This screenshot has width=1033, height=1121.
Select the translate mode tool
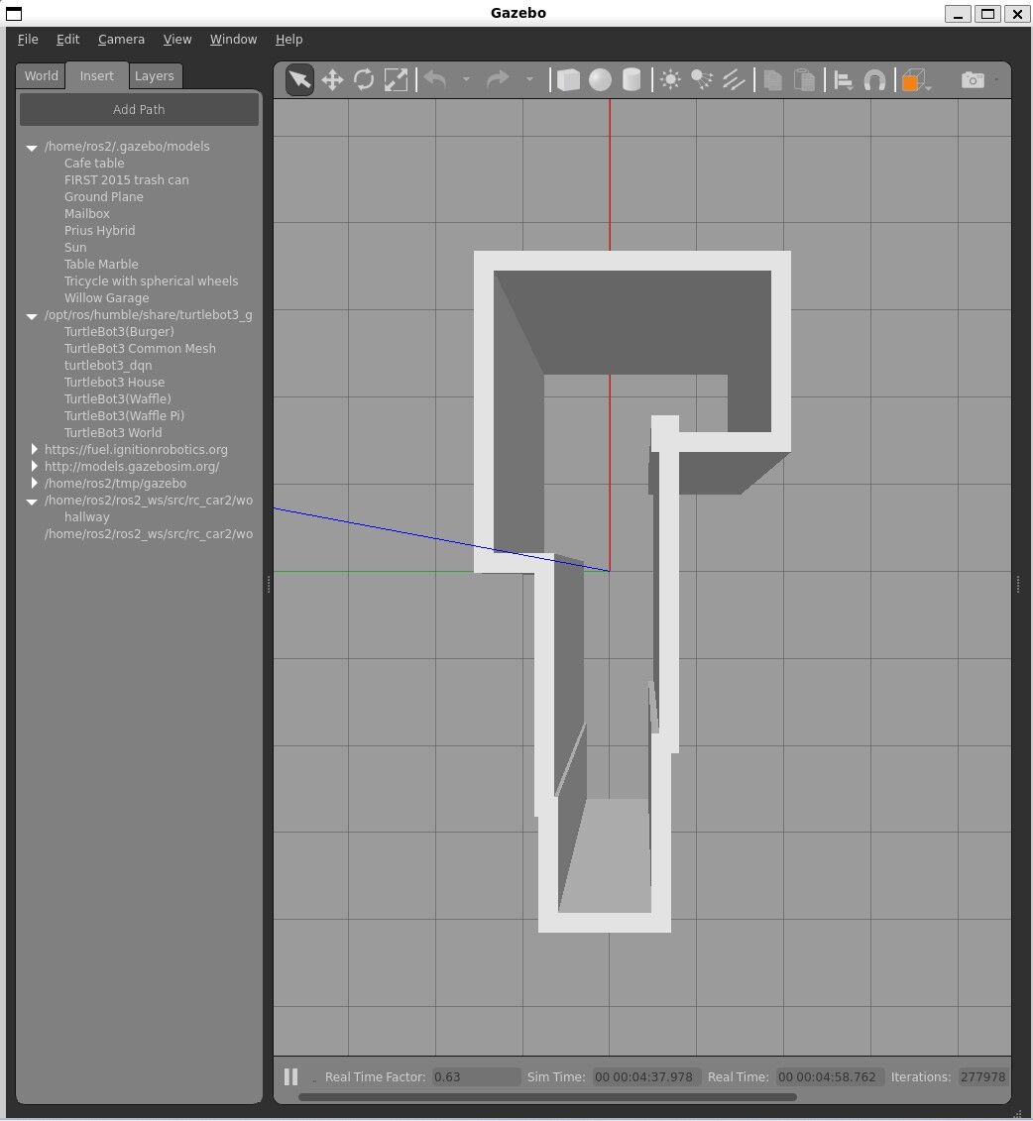[332, 79]
